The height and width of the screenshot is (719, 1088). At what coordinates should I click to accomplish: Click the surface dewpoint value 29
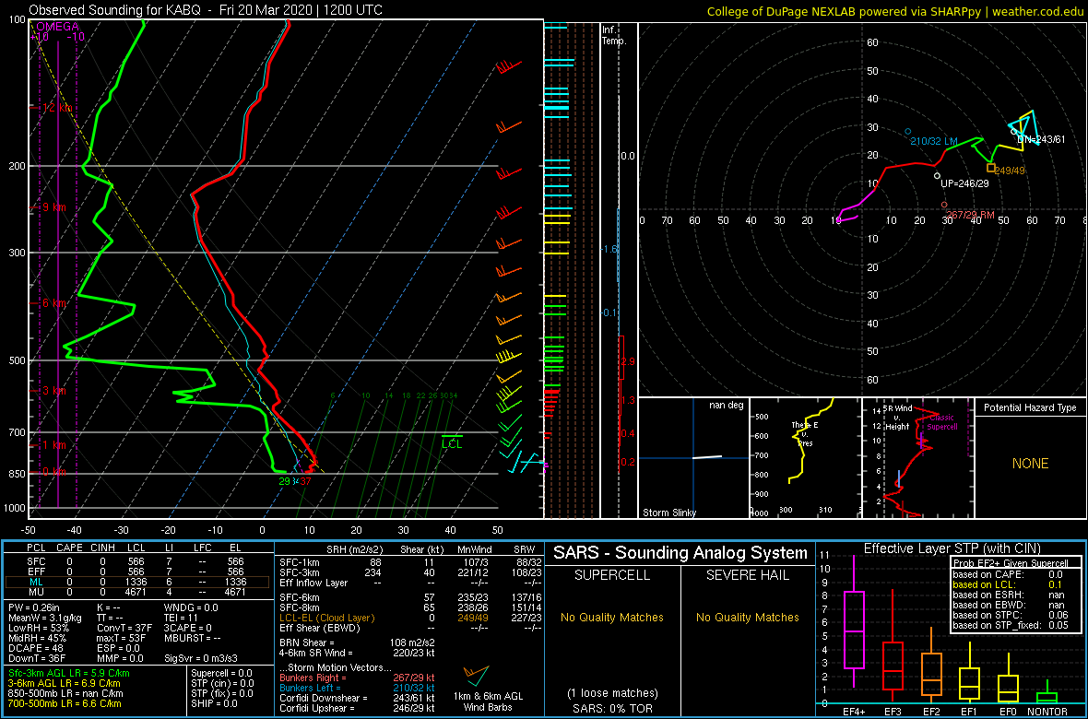click(285, 481)
